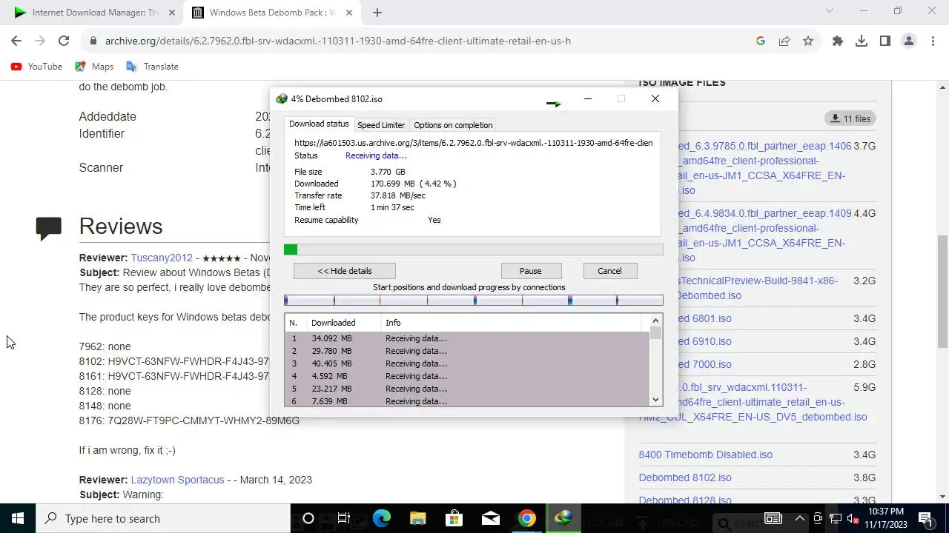
Task: Open Maps bookmark
Action: pos(94,67)
